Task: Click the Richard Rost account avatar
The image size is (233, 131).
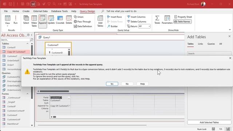Action: coord(203,4)
